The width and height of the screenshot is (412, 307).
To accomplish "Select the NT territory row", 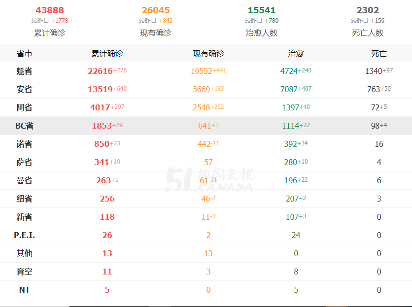I will pos(206,290).
